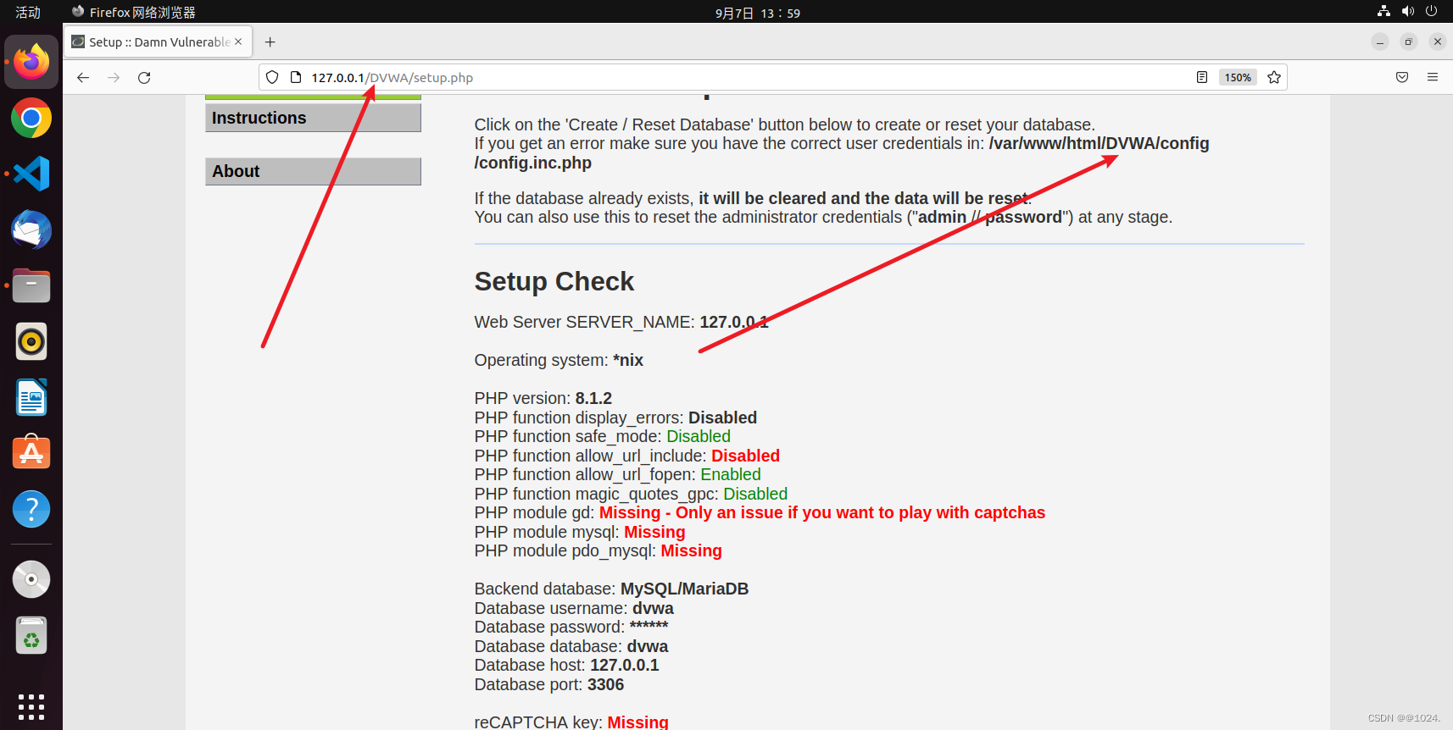The height and width of the screenshot is (730, 1453).
Task: Launch Rhythmbox music player from the dock
Action: (x=31, y=341)
